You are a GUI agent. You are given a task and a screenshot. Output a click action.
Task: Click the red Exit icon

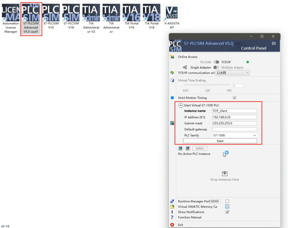(172, 225)
